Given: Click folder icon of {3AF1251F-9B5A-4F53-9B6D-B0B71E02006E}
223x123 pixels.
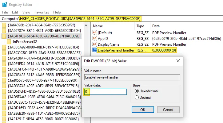Looking at the screenshot, I should tap(4, 119).
